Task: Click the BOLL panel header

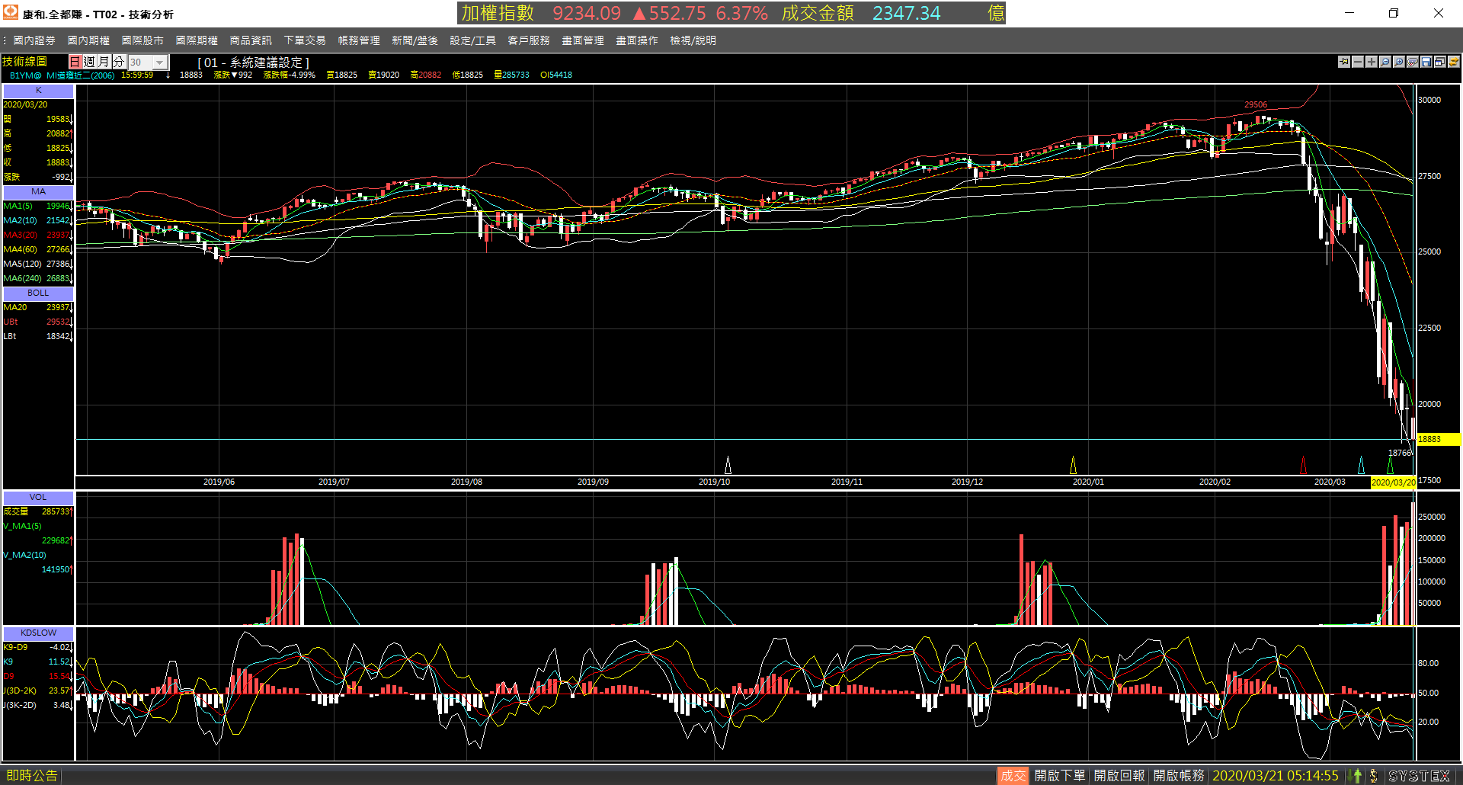Action: click(38, 293)
